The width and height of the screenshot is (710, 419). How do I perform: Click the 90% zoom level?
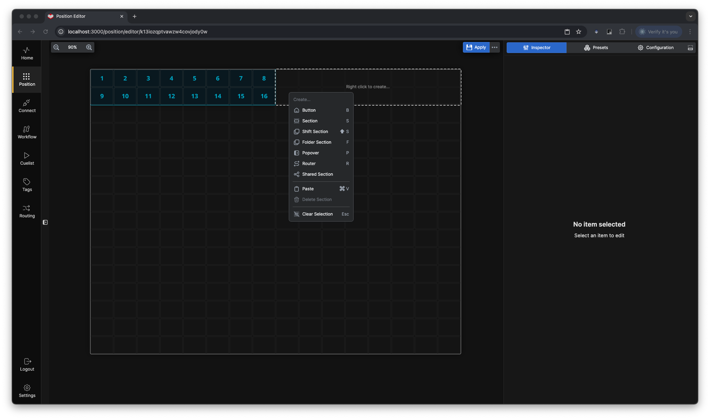72,47
